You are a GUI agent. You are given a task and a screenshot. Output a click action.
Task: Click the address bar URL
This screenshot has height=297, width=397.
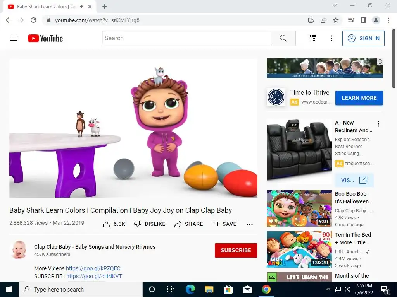pyautogui.click(x=97, y=20)
